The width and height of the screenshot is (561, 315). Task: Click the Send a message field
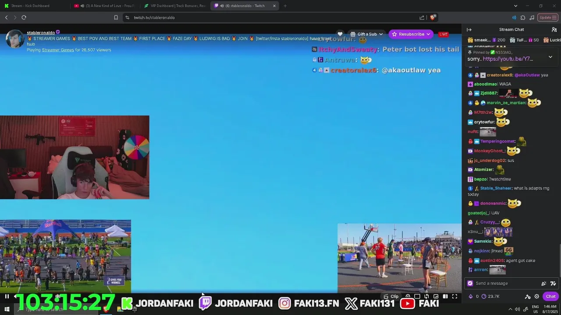click(504, 283)
